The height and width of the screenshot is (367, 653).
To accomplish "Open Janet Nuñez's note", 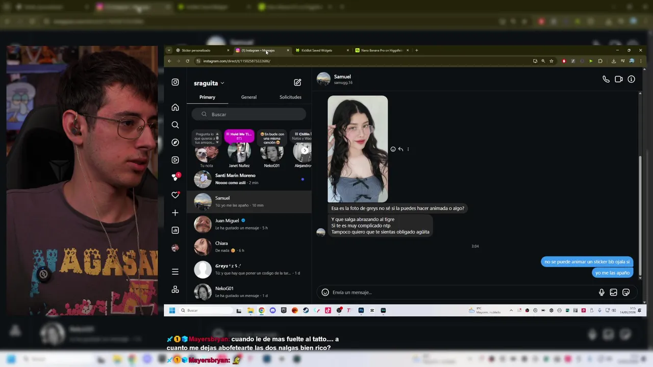I will tap(239, 148).
